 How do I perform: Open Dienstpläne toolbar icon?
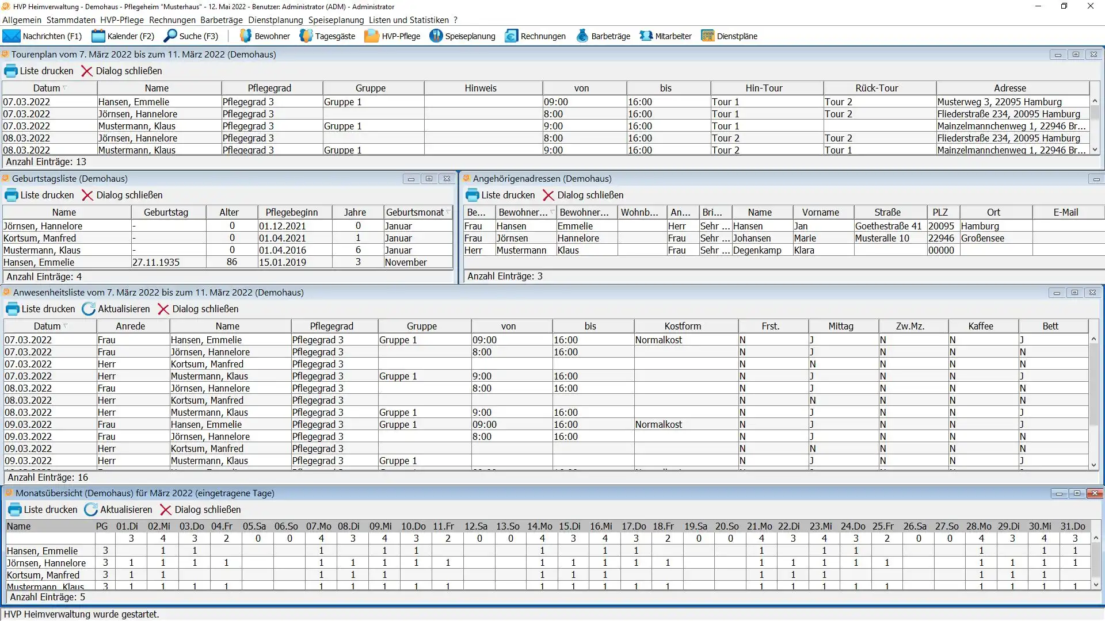click(707, 36)
